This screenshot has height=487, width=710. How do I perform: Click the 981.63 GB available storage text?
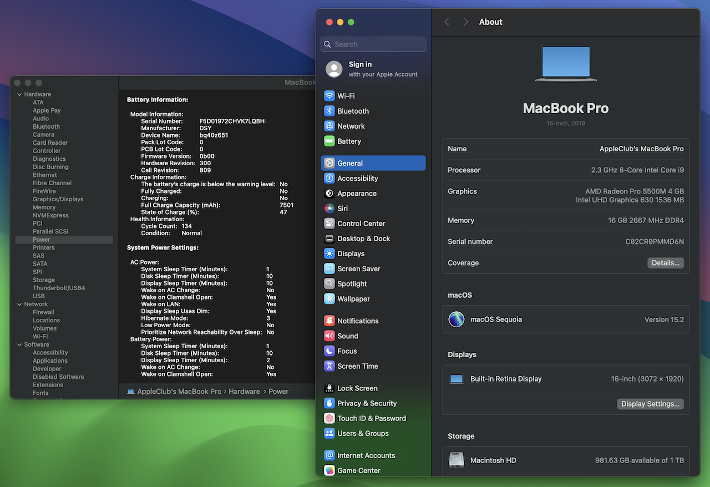[640, 460]
